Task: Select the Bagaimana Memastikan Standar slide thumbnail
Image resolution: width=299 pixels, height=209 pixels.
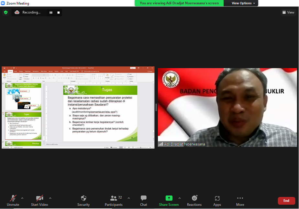Action: [23, 97]
